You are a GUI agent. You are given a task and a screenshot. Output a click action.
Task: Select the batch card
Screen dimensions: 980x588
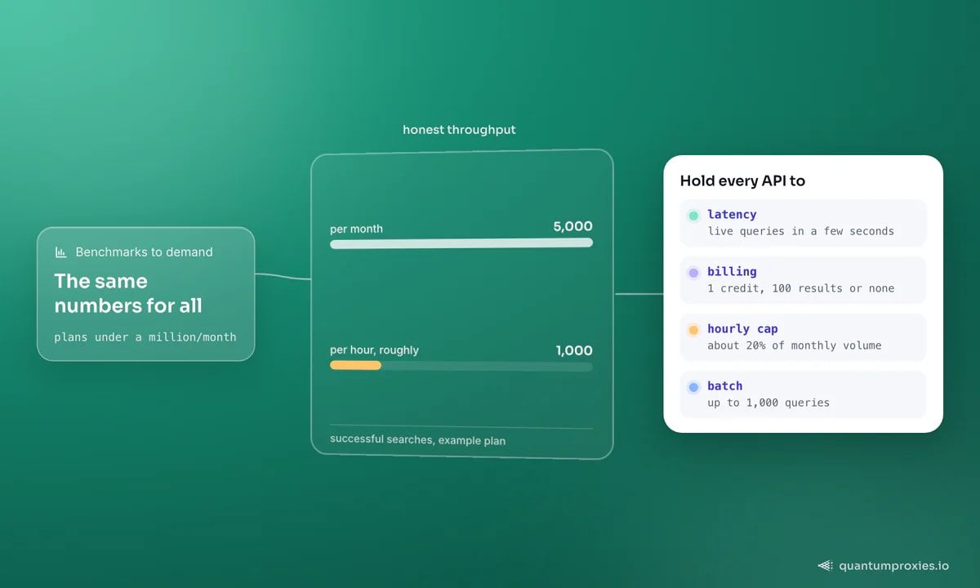pos(803,394)
